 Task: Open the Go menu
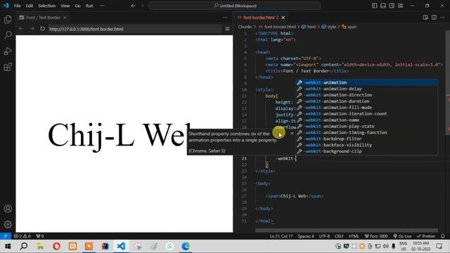click(77, 6)
